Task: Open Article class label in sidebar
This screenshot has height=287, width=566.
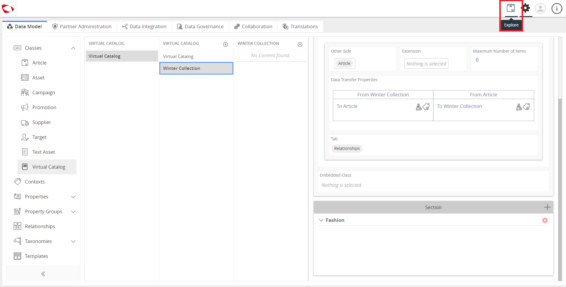Action: [39, 63]
